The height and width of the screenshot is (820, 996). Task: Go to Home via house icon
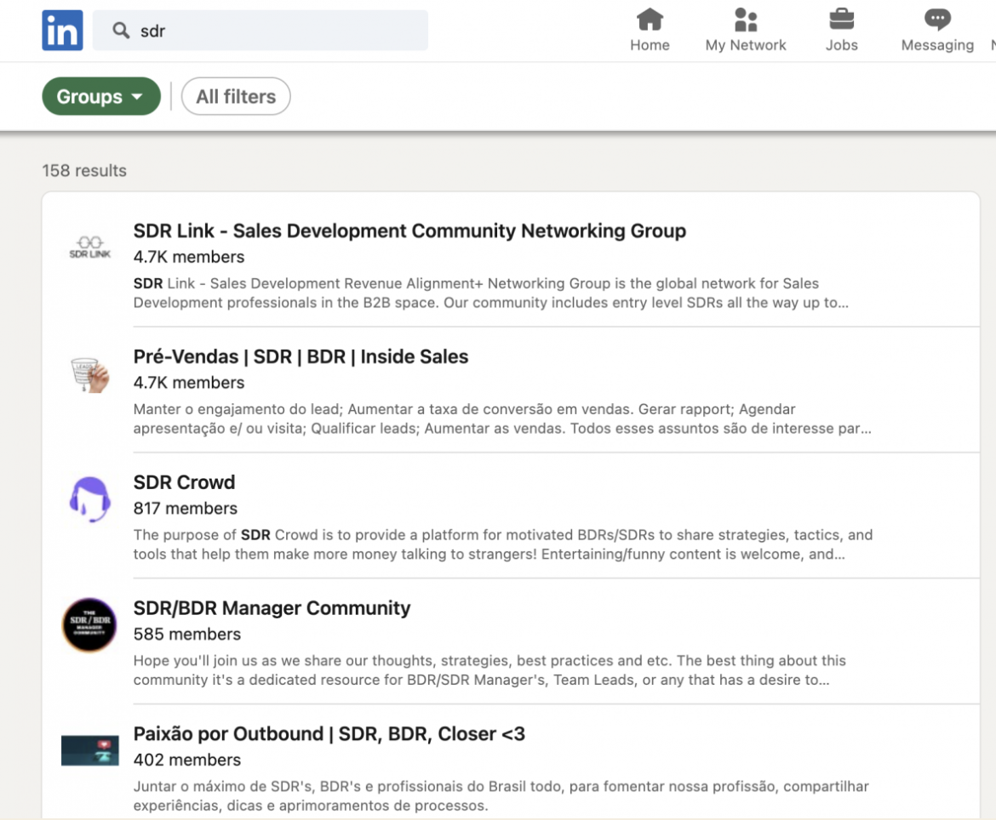click(x=650, y=20)
